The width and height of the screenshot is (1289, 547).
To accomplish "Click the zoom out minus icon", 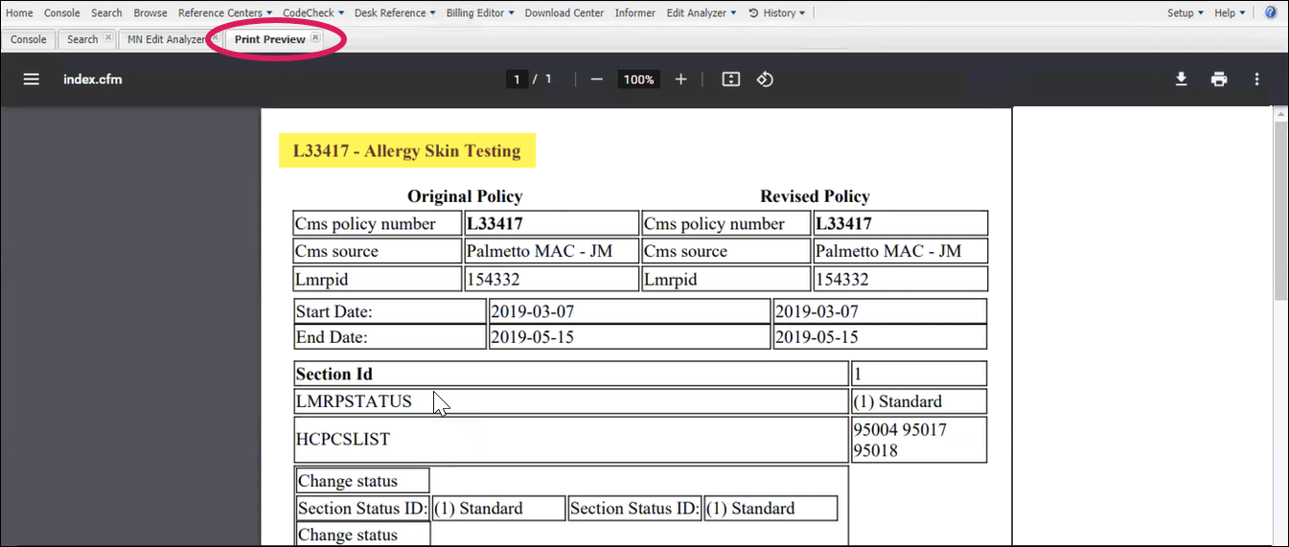I will [x=596, y=80].
